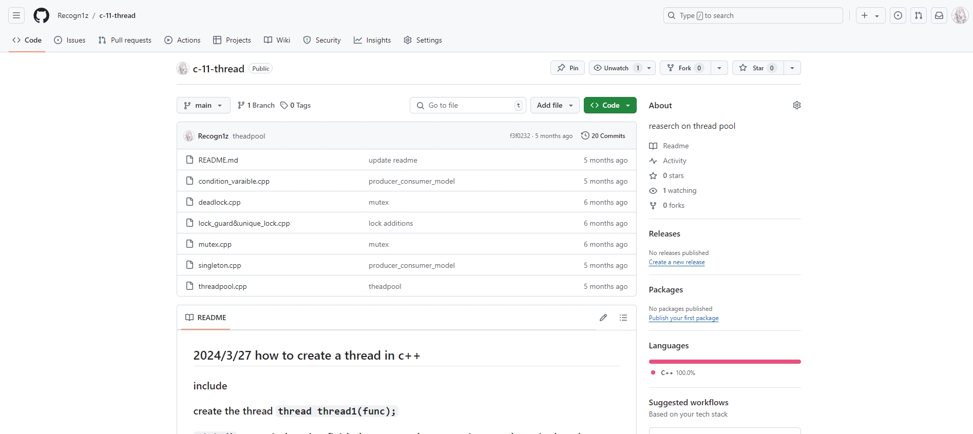Open the main branch selector
This screenshot has width=973, height=434.
click(203, 105)
